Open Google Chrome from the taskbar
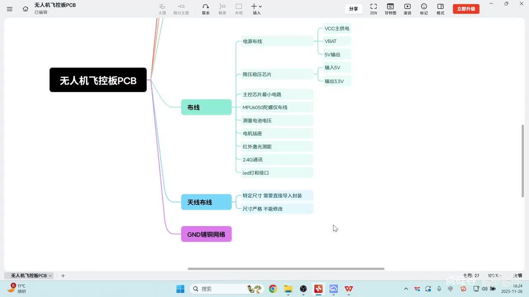Viewport: 529px width, 297px height. tap(273, 289)
